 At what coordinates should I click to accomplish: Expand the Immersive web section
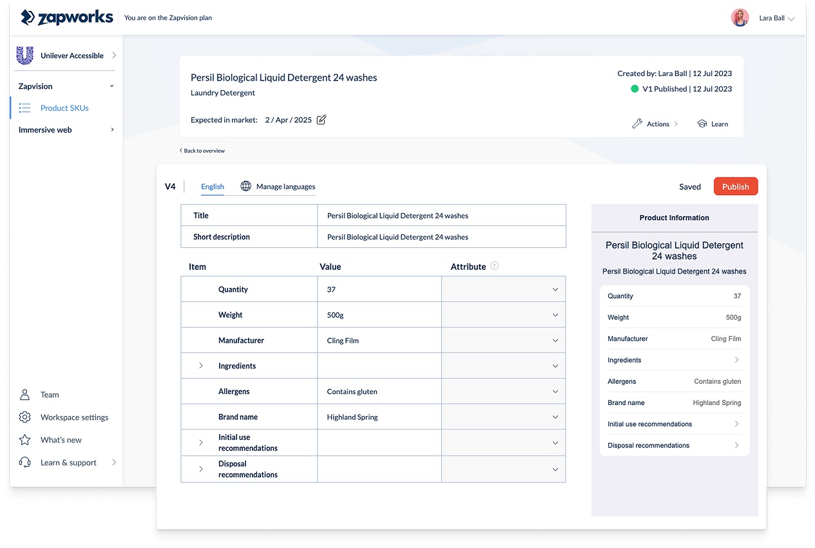(x=112, y=129)
